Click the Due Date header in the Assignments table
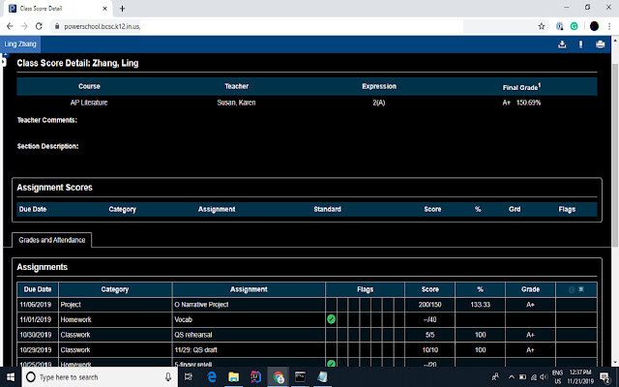619x387 pixels. pyautogui.click(x=38, y=289)
